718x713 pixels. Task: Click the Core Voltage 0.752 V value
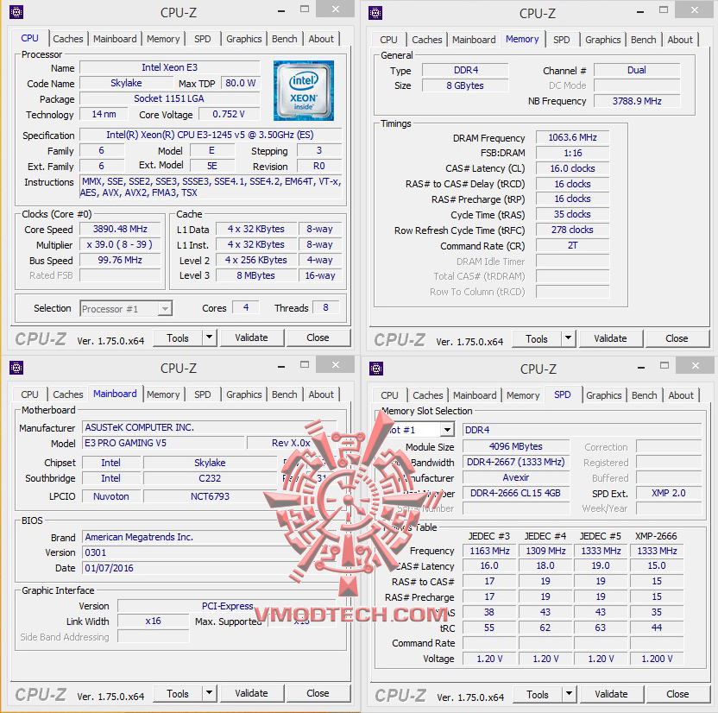pyautogui.click(x=229, y=114)
